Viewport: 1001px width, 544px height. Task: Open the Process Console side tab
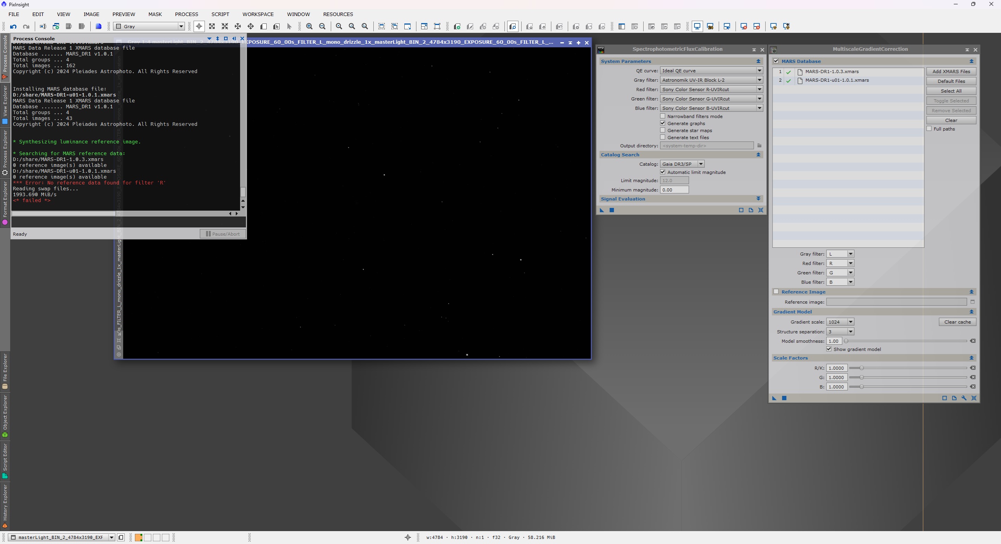(5, 57)
